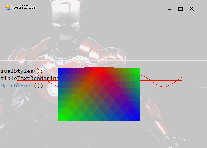Image resolution: width=207 pixels, height=148 pixels.
Task: Click the blue top-left corner of gradient rectangle
Action: pos(59,69)
